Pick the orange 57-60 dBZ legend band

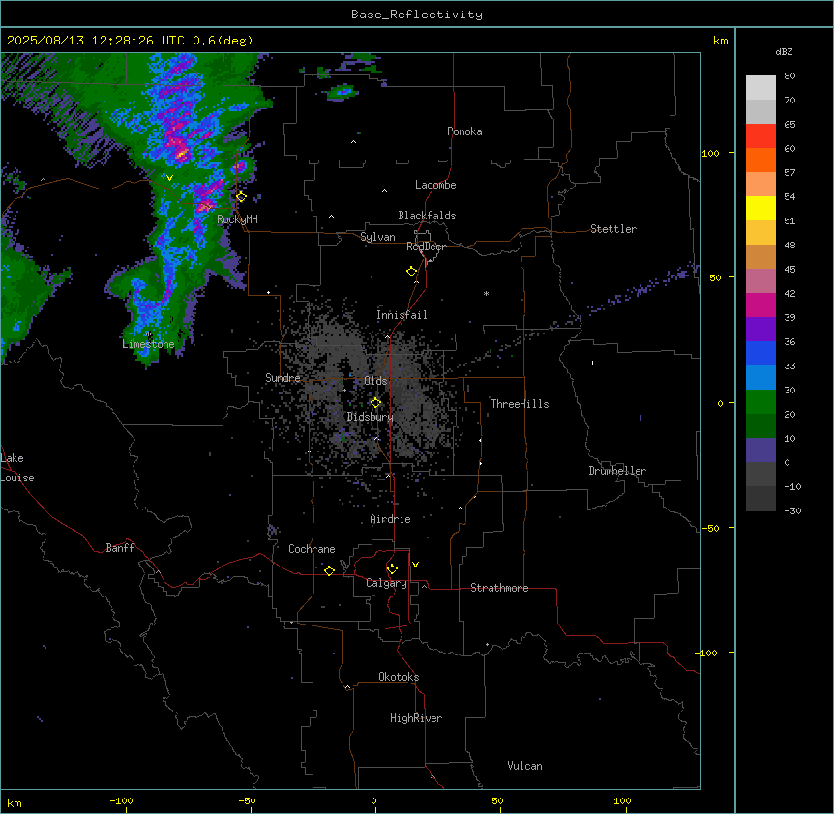pos(760,160)
